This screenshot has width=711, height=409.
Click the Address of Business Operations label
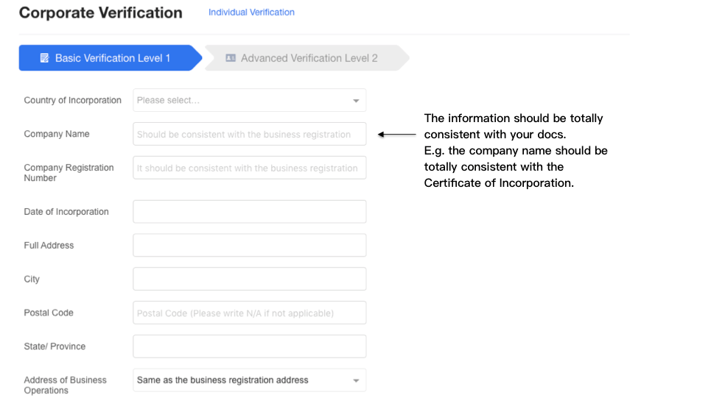(66, 385)
